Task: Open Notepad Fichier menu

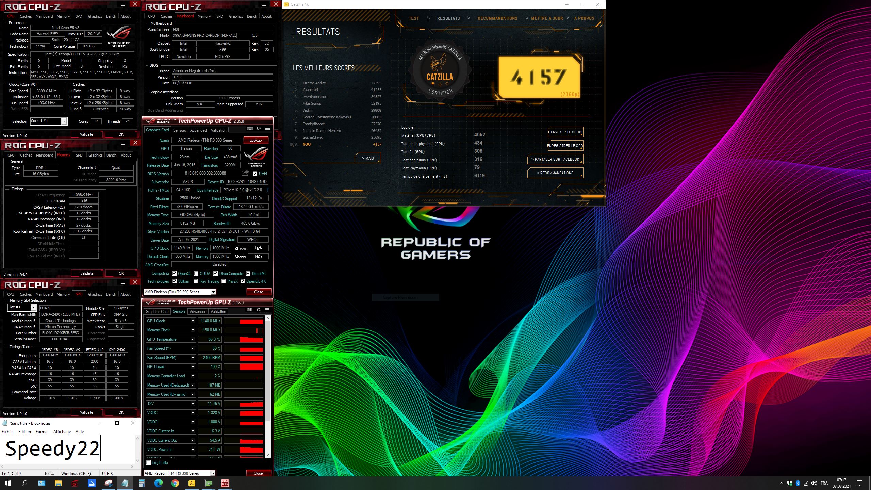Action: (x=8, y=432)
